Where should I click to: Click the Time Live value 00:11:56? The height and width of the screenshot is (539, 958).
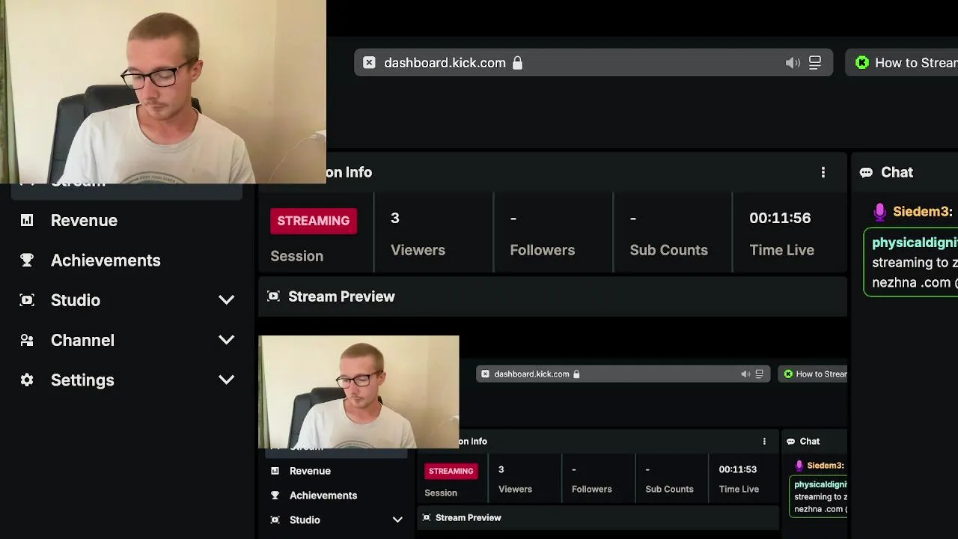coord(780,218)
